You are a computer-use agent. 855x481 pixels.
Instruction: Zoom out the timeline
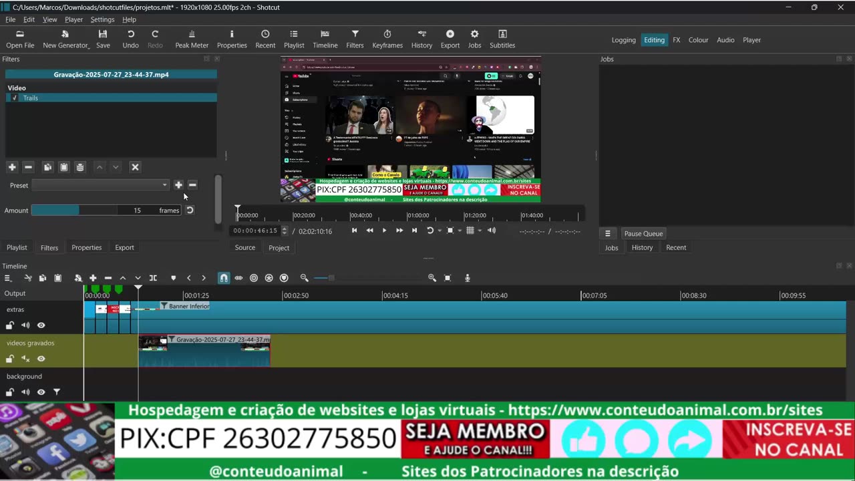point(305,278)
